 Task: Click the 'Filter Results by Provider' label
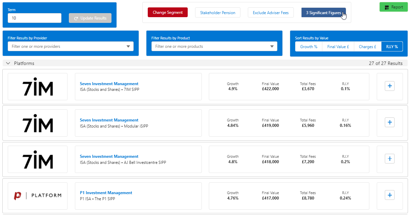pyautogui.click(x=27, y=38)
